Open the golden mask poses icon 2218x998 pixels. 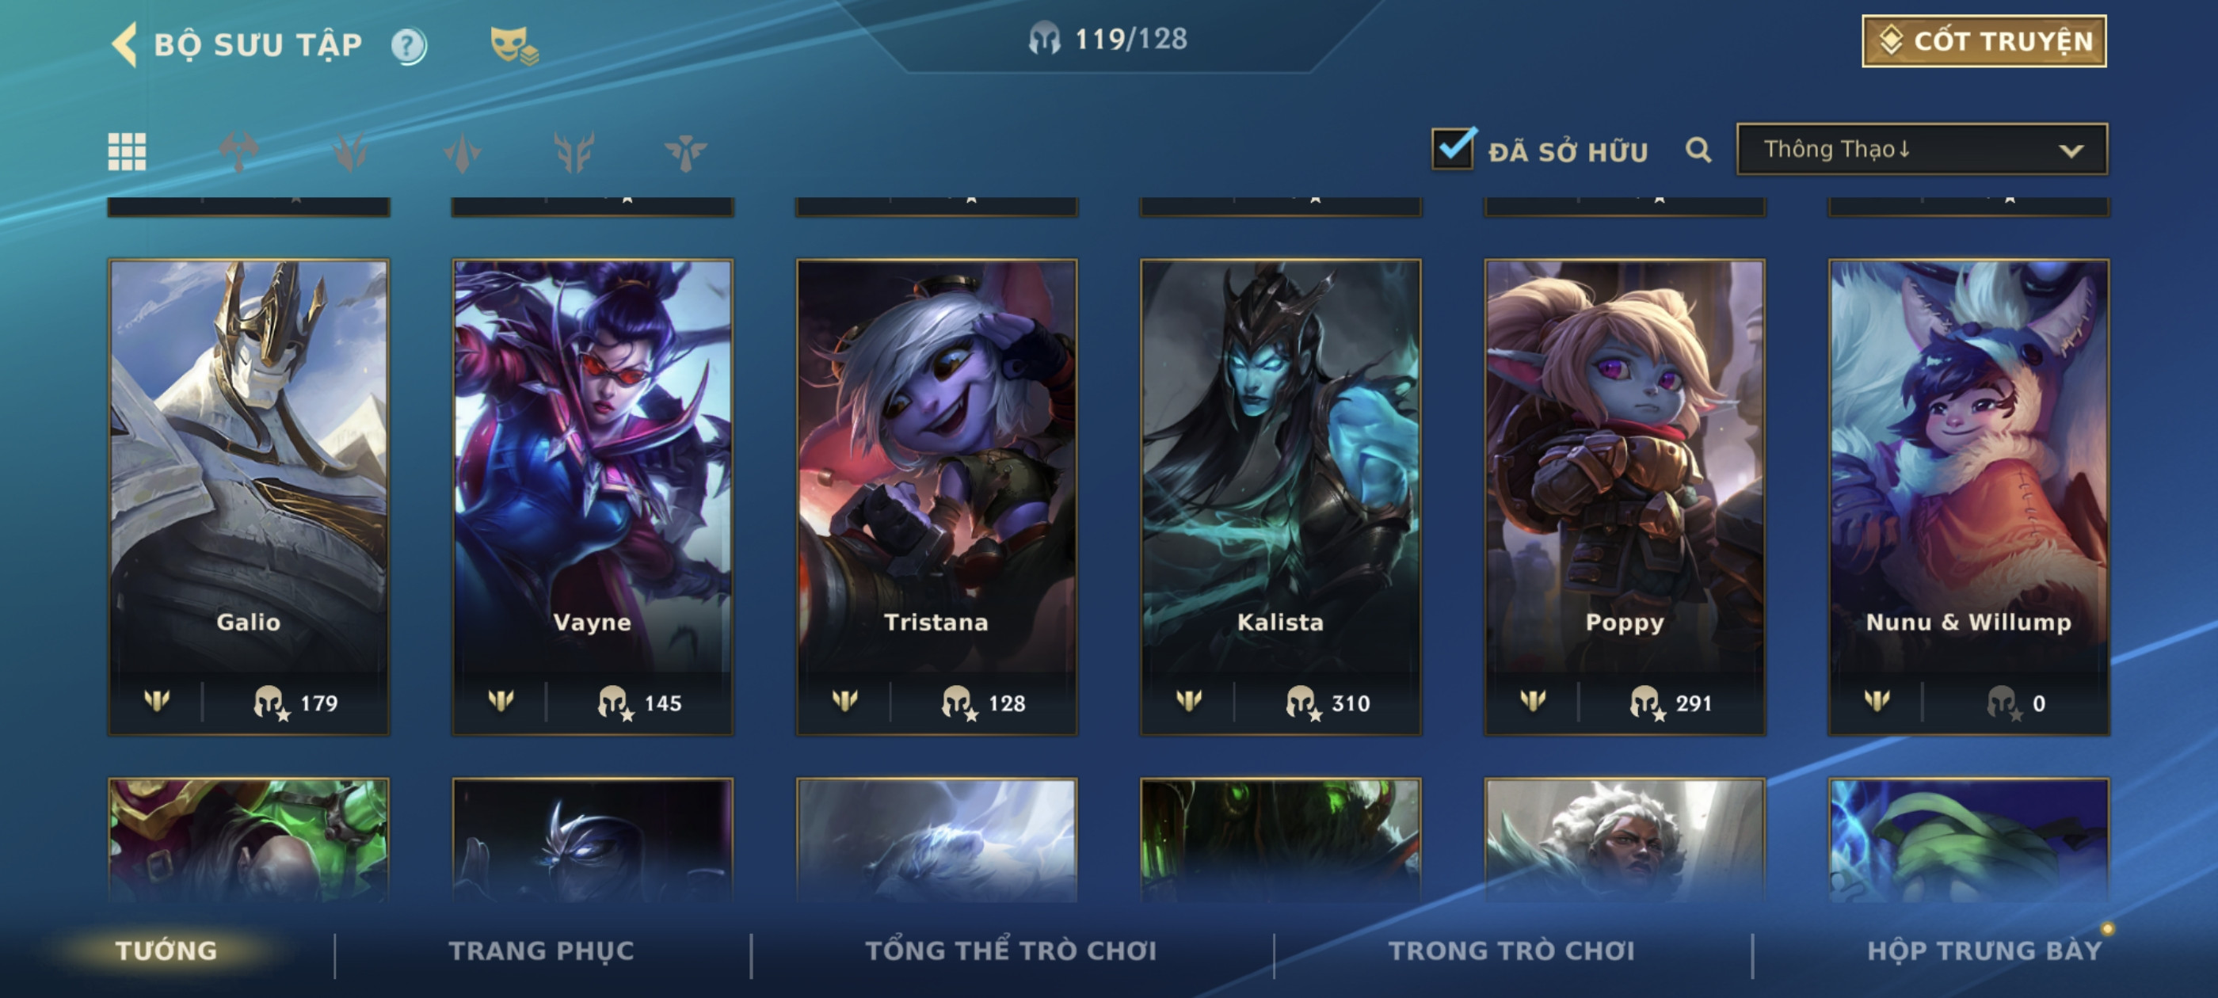tap(513, 45)
